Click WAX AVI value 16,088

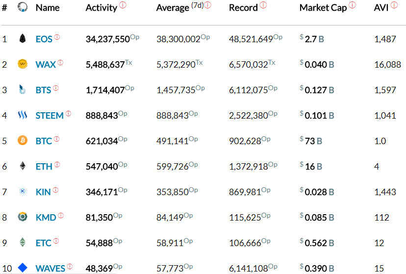point(388,64)
